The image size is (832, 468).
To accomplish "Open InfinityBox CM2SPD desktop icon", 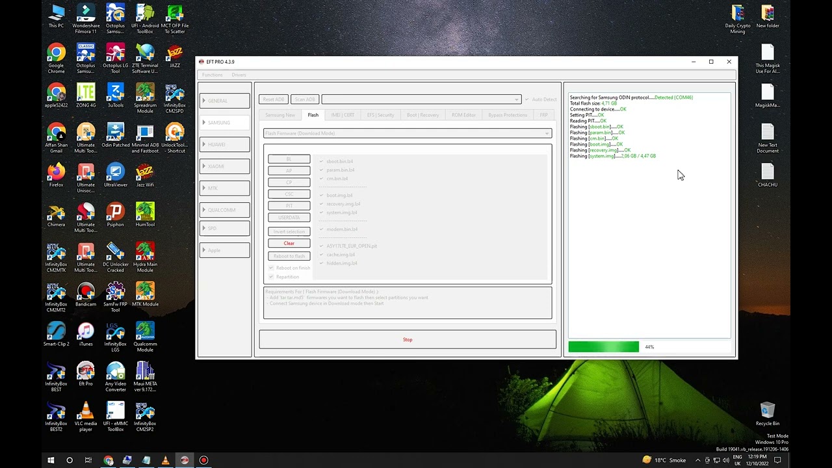I will tap(174, 98).
